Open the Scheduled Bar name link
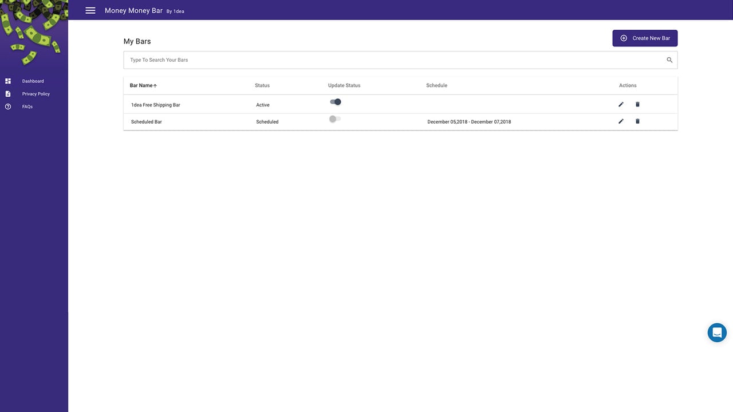The image size is (733, 412). click(147, 122)
